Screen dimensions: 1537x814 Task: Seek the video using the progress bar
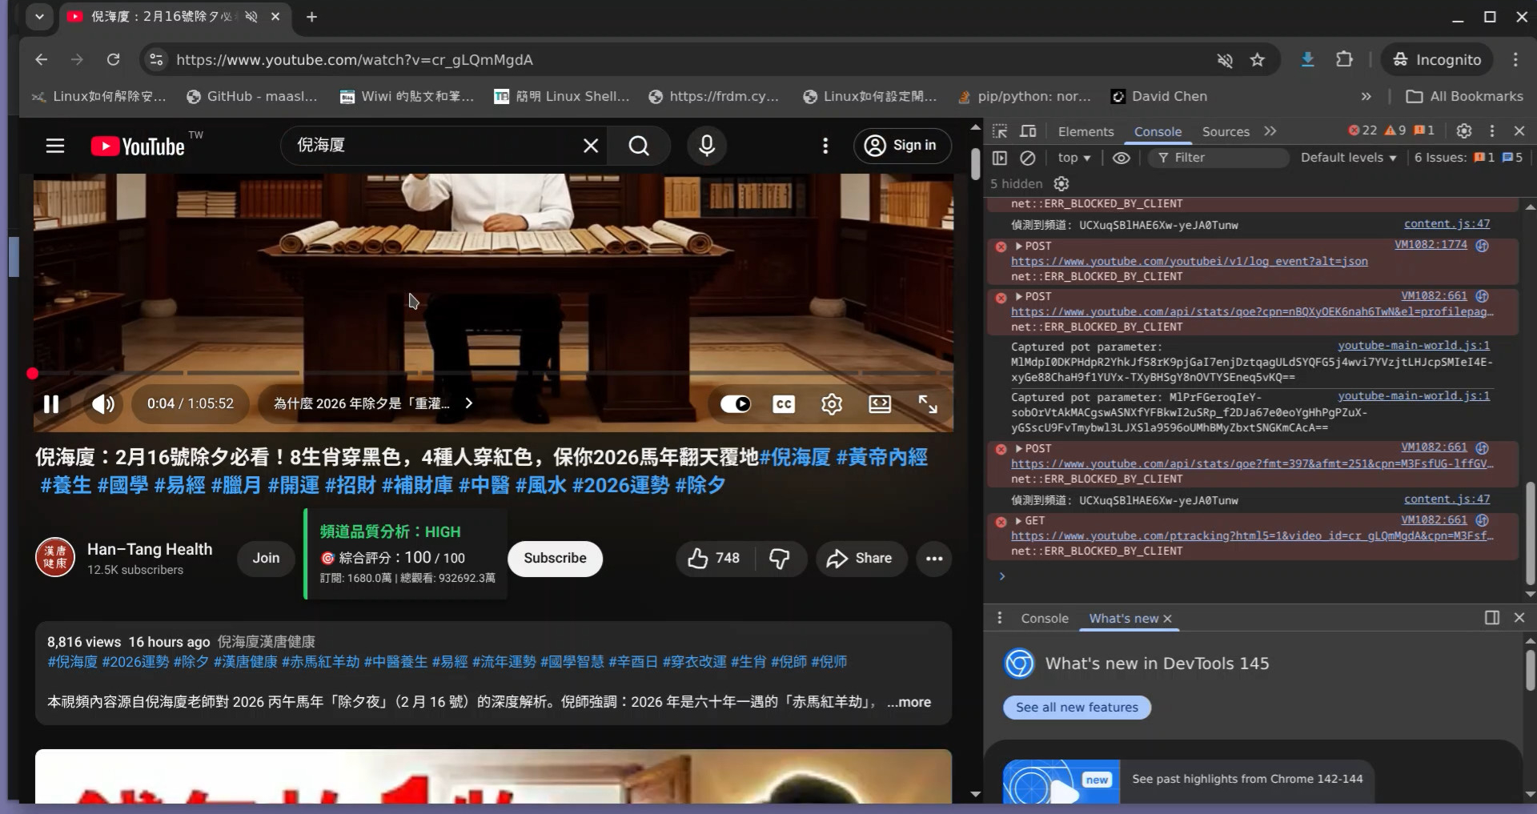point(480,373)
